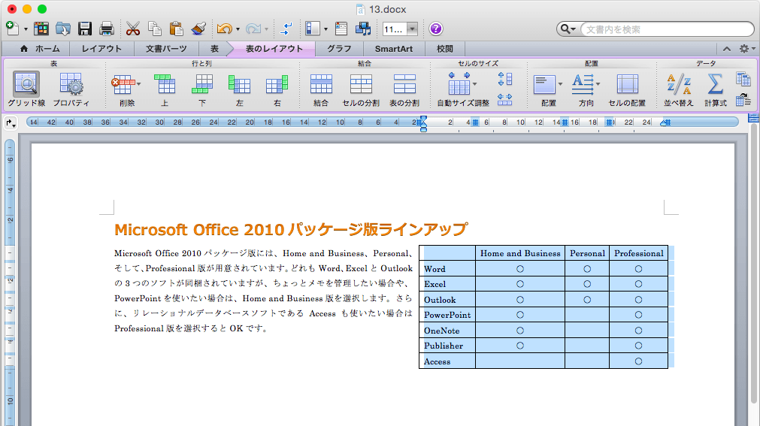Insert column to the left with 左
The width and height of the screenshot is (760, 426).
coord(240,89)
